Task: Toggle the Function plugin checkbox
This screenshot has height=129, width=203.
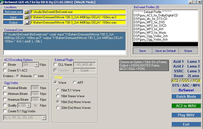Action: click(x=55, y=70)
